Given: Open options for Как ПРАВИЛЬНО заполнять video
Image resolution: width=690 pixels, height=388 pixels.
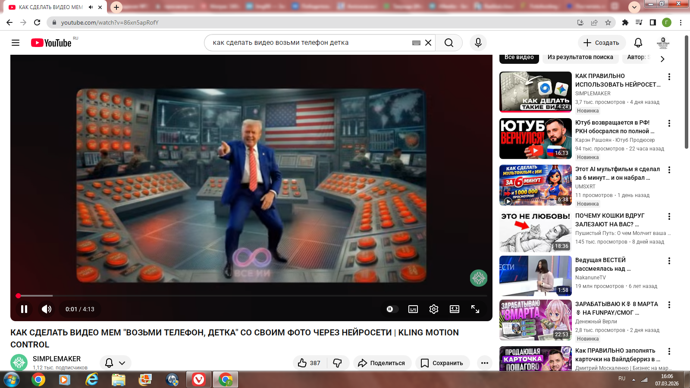Looking at the screenshot, I should pyautogui.click(x=669, y=351).
